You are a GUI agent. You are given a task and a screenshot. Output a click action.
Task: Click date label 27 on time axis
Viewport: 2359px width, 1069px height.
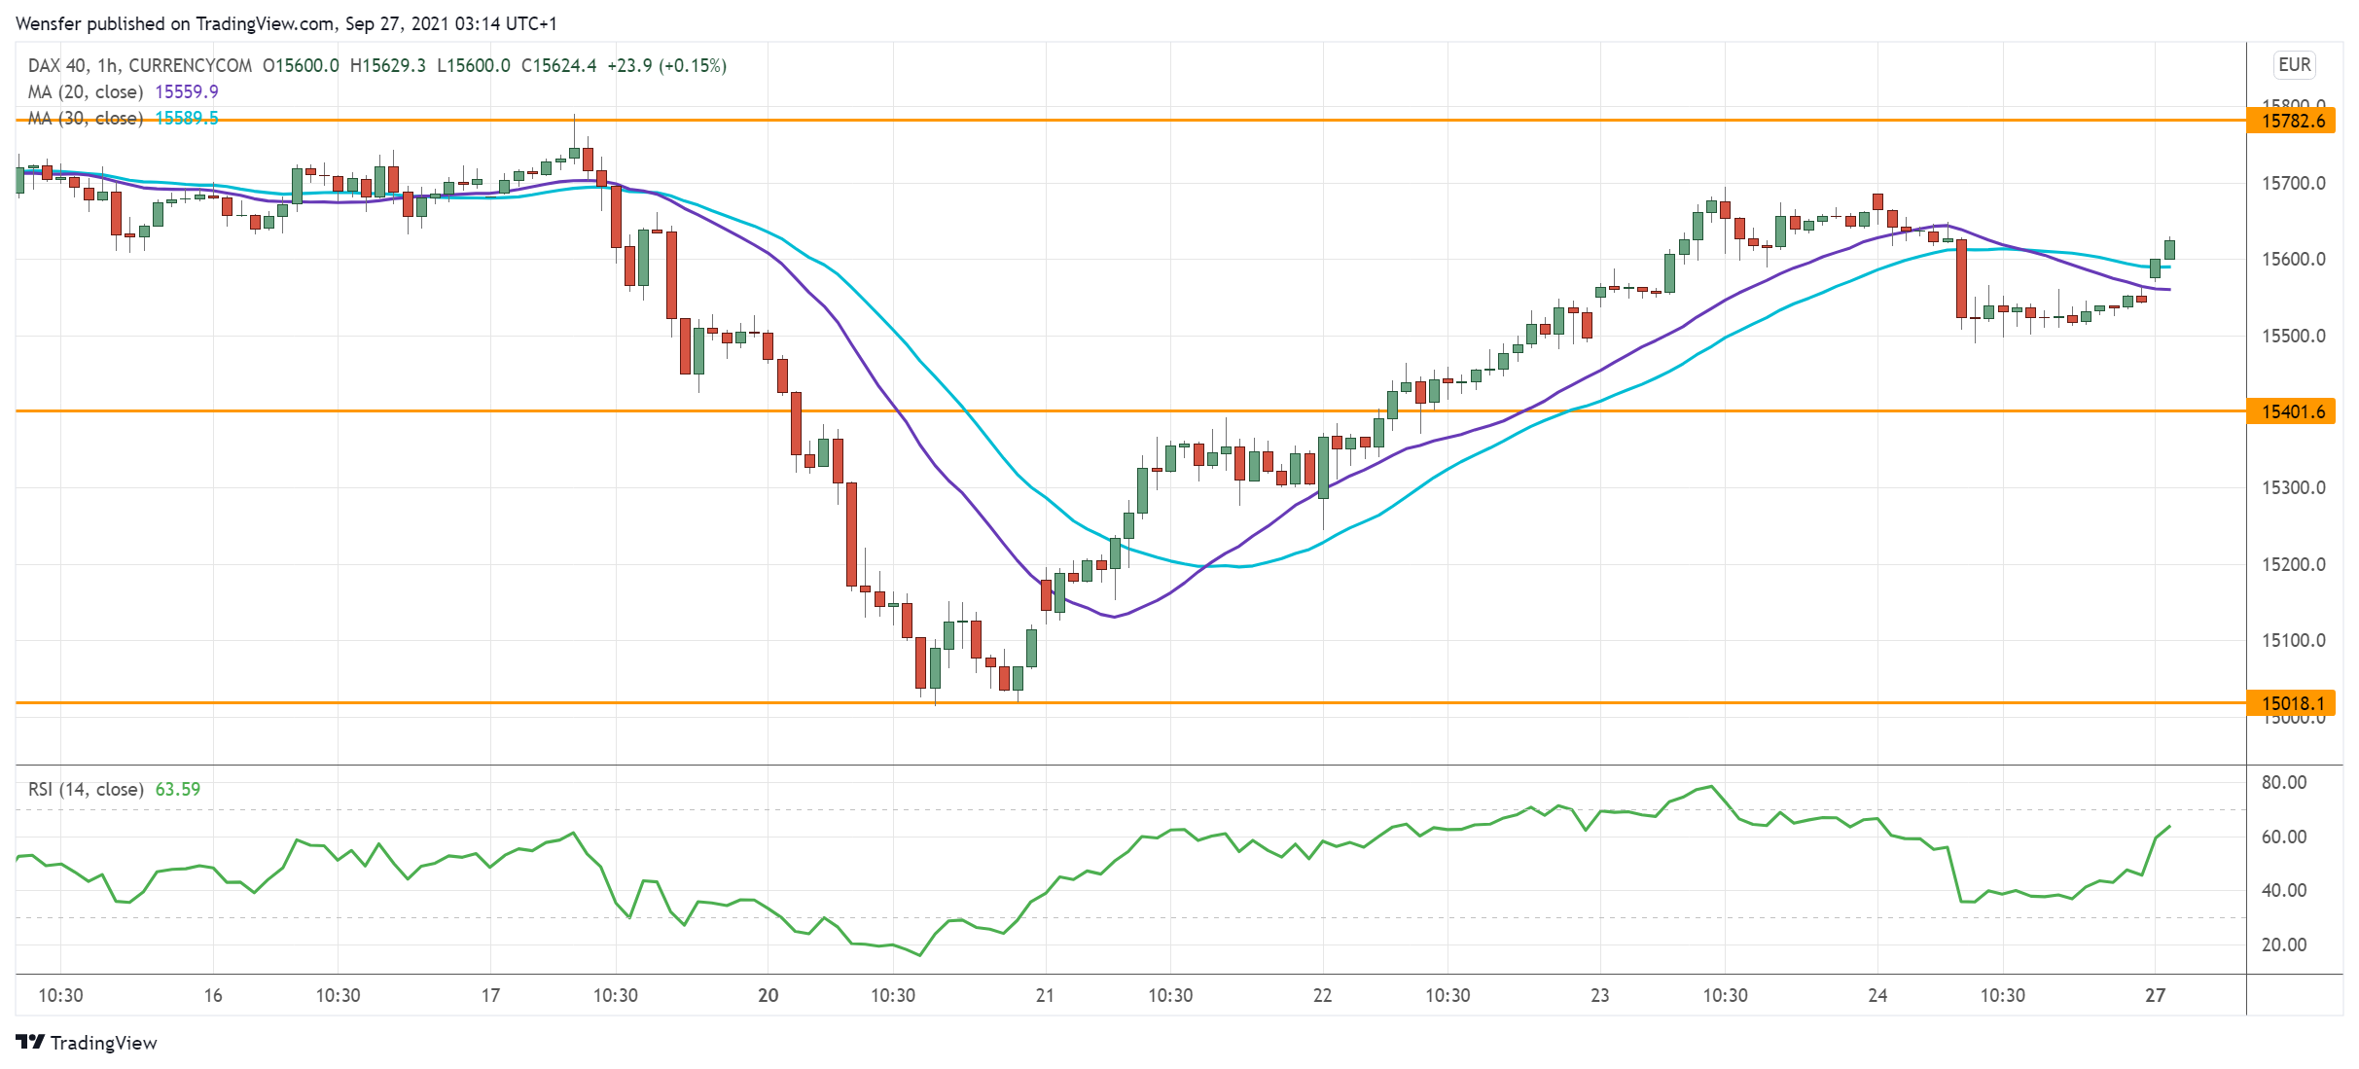[2156, 995]
